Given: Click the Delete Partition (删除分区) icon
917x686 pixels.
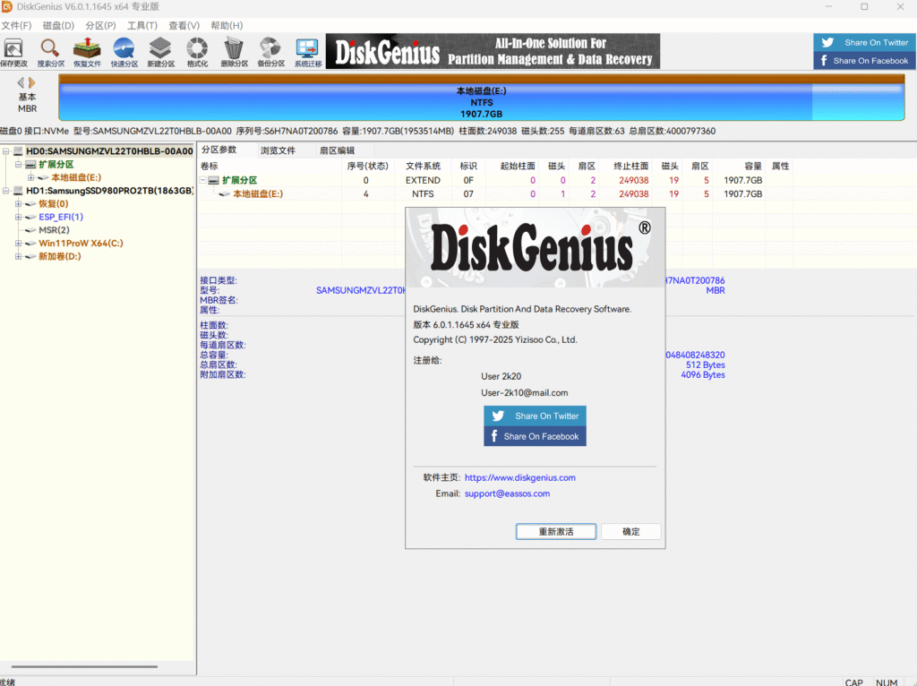Looking at the screenshot, I should click(234, 50).
